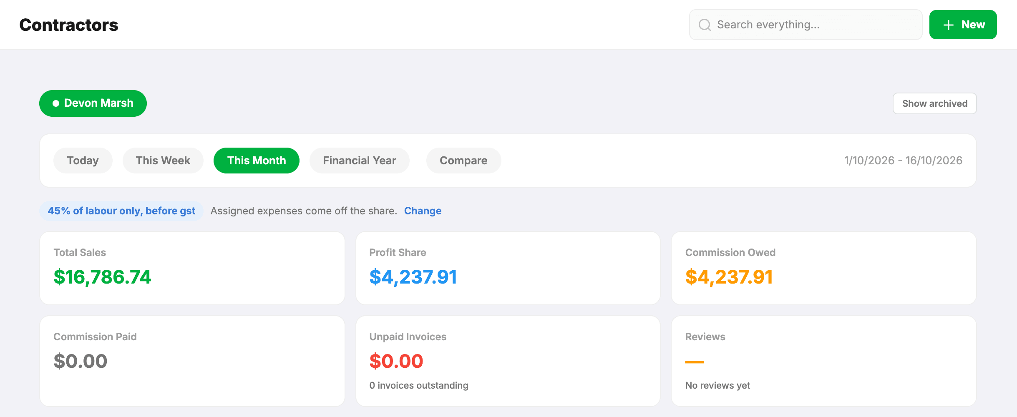Viewport: 1017px width, 417px height.
Task: Click the Unpaid Invoices $0.00 amount
Action: [396, 361]
